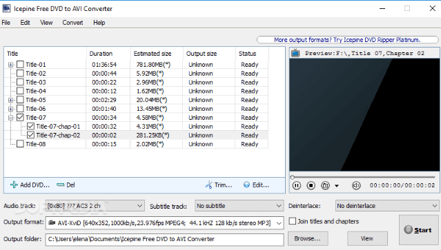Click the estimated size 281.25KB(*)
Screen dimensions: 441x250
point(153,135)
